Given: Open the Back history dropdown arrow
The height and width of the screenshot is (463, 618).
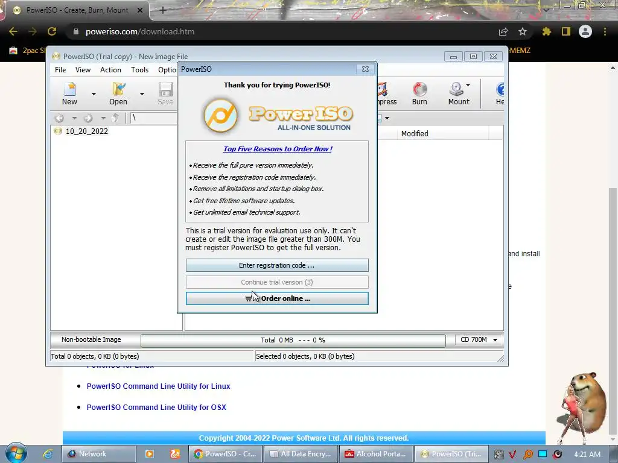Looking at the screenshot, I should 74,118.
